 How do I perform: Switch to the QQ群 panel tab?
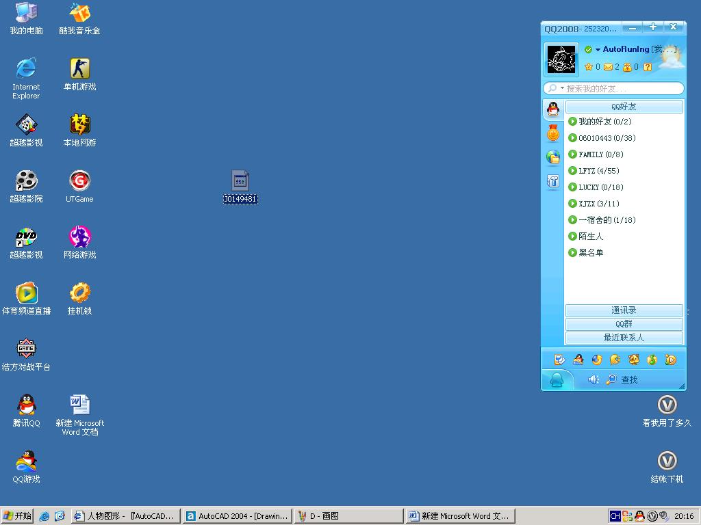click(624, 324)
